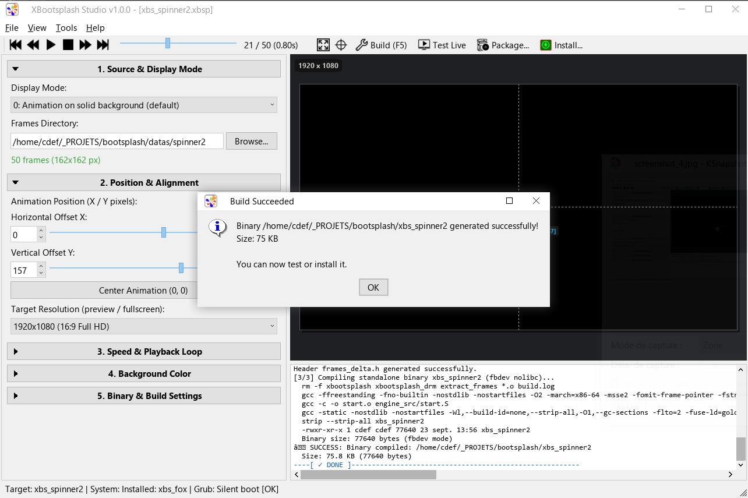Increase the Vertical Offset Y spinner value
The height and width of the screenshot is (498, 748).
click(41, 266)
